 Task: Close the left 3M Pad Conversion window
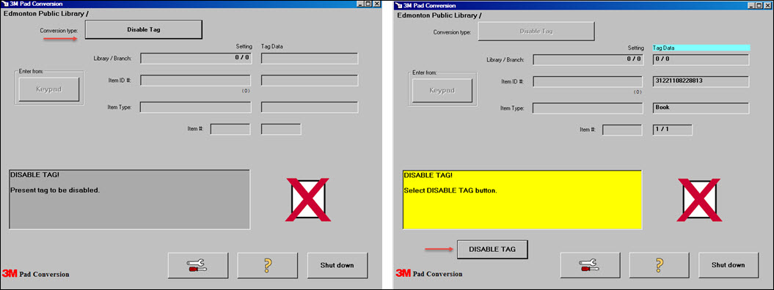click(376, 4)
